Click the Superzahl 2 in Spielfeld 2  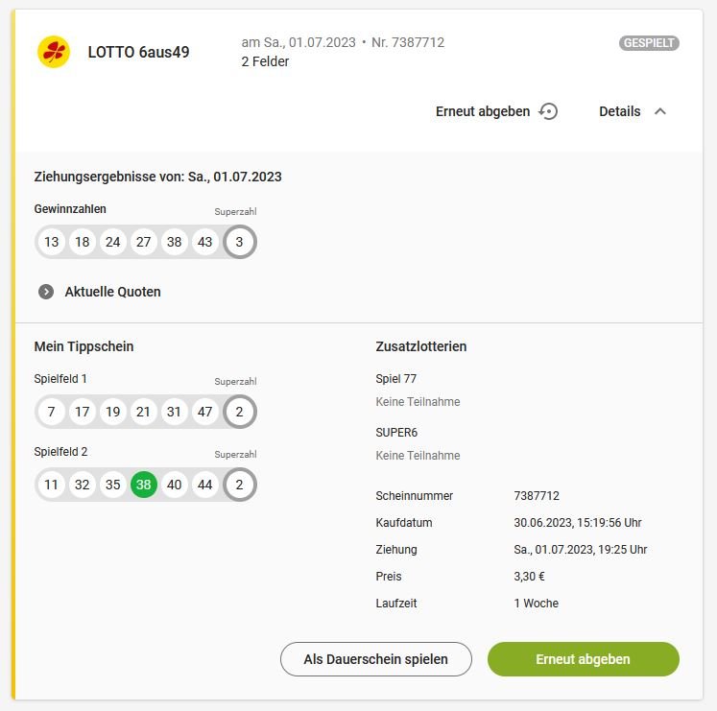click(239, 485)
